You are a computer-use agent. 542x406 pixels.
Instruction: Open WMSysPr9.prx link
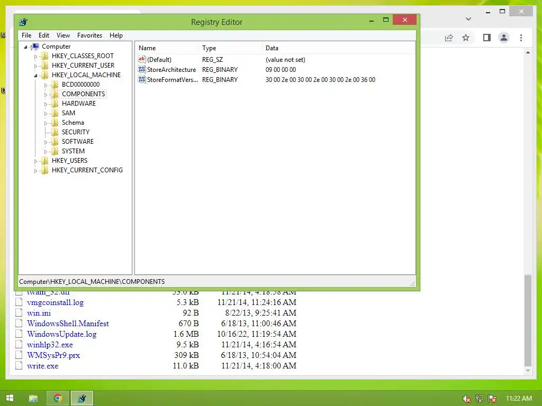point(53,355)
